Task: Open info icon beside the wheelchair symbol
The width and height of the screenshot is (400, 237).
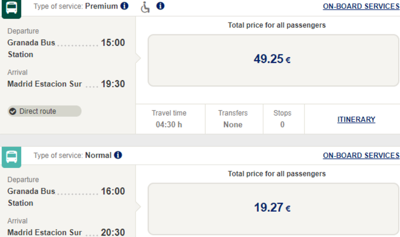Action: [160, 6]
